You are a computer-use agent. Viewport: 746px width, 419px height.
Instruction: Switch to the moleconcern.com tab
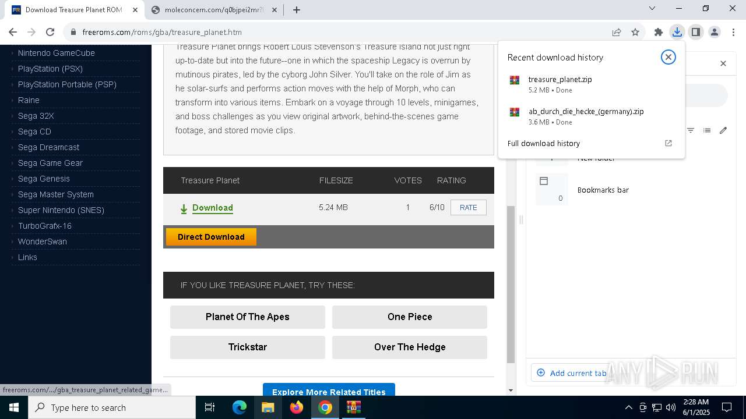214,10
